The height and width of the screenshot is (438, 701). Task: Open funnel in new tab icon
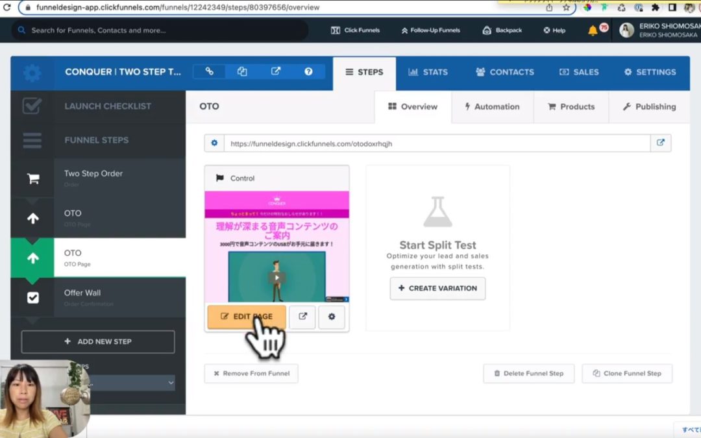pyautogui.click(x=275, y=72)
